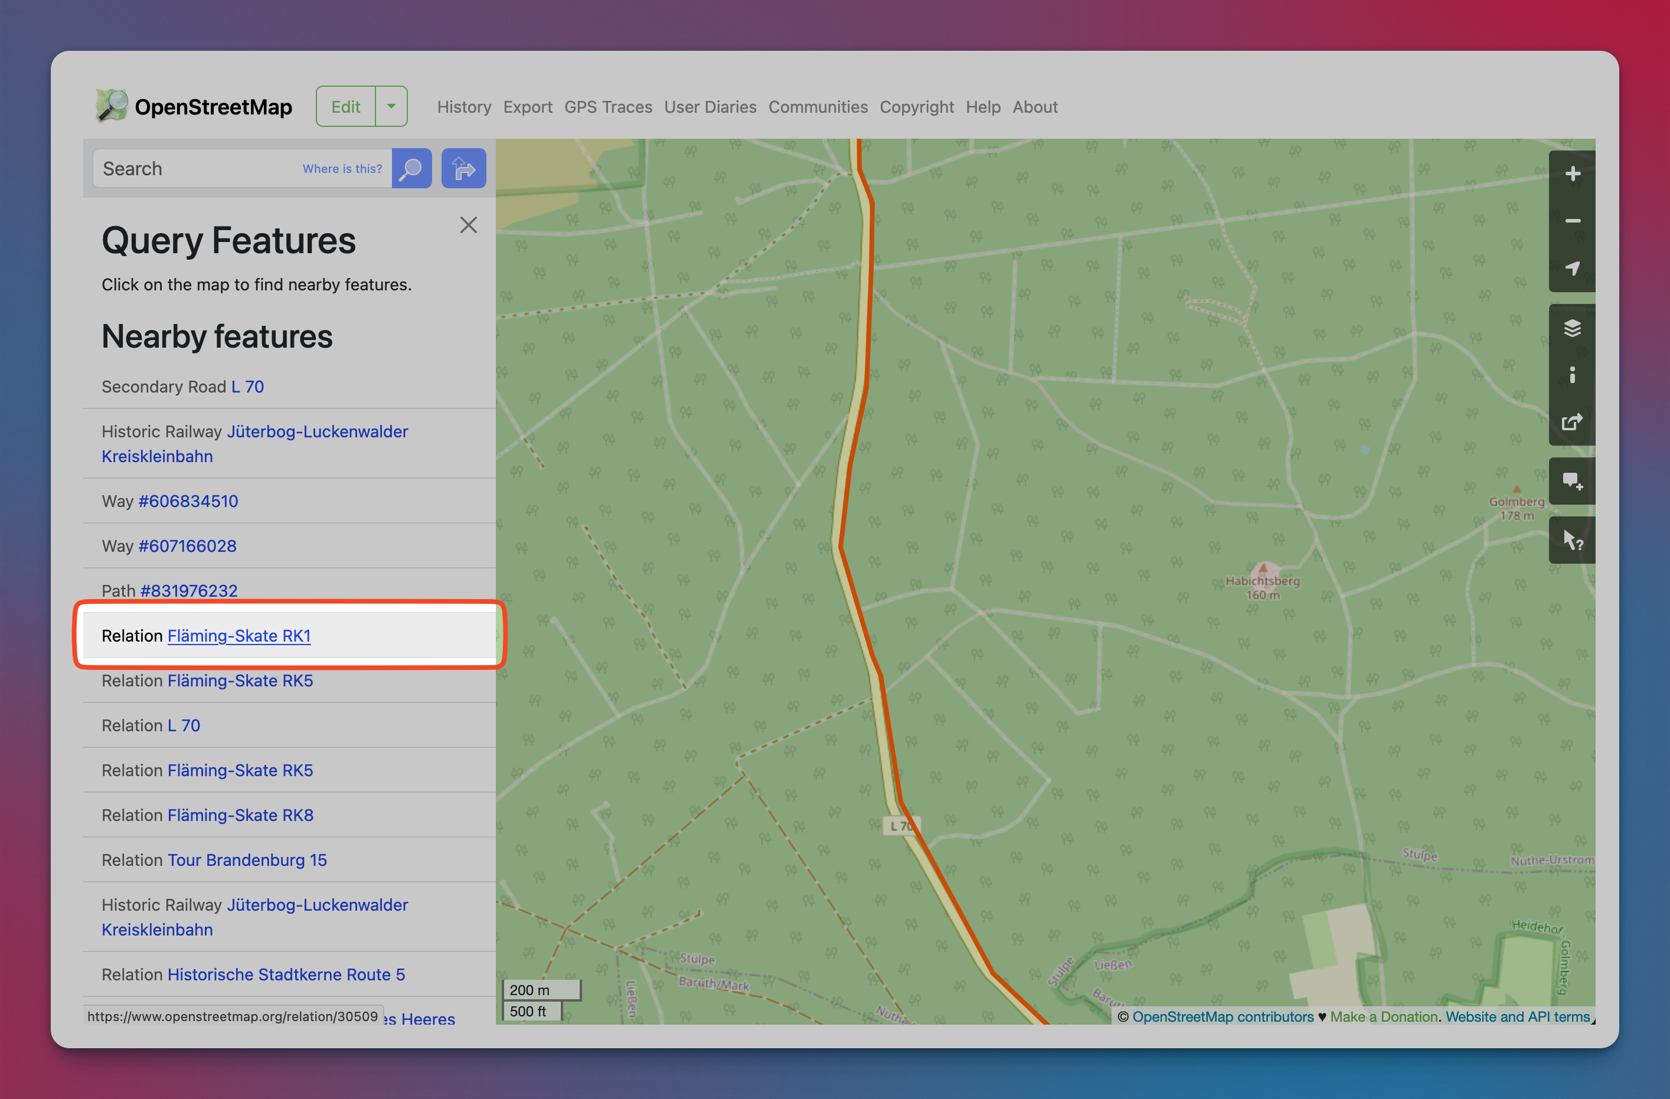The width and height of the screenshot is (1670, 1099).
Task: Open directions with the arrow icon
Action: coord(463,168)
